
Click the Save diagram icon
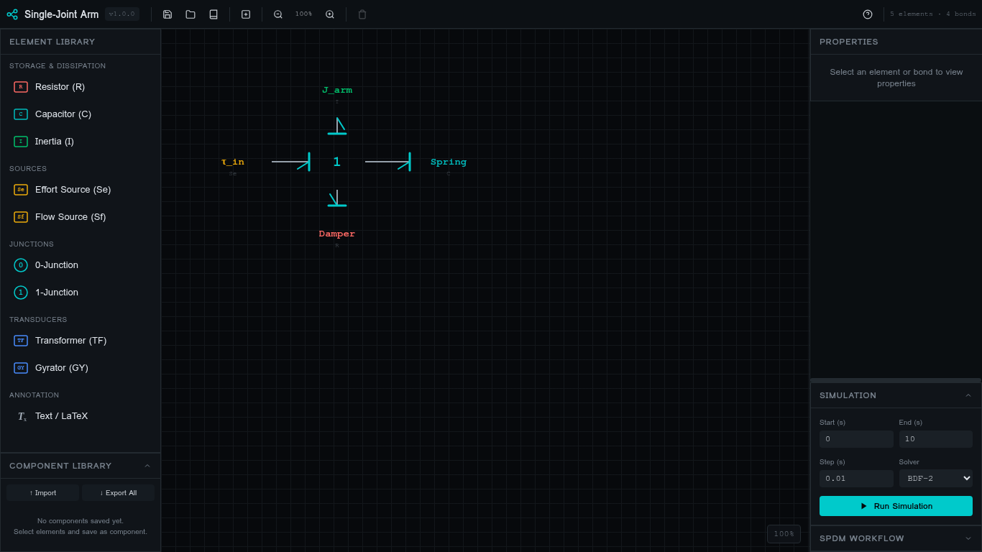[x=168, y=14]
